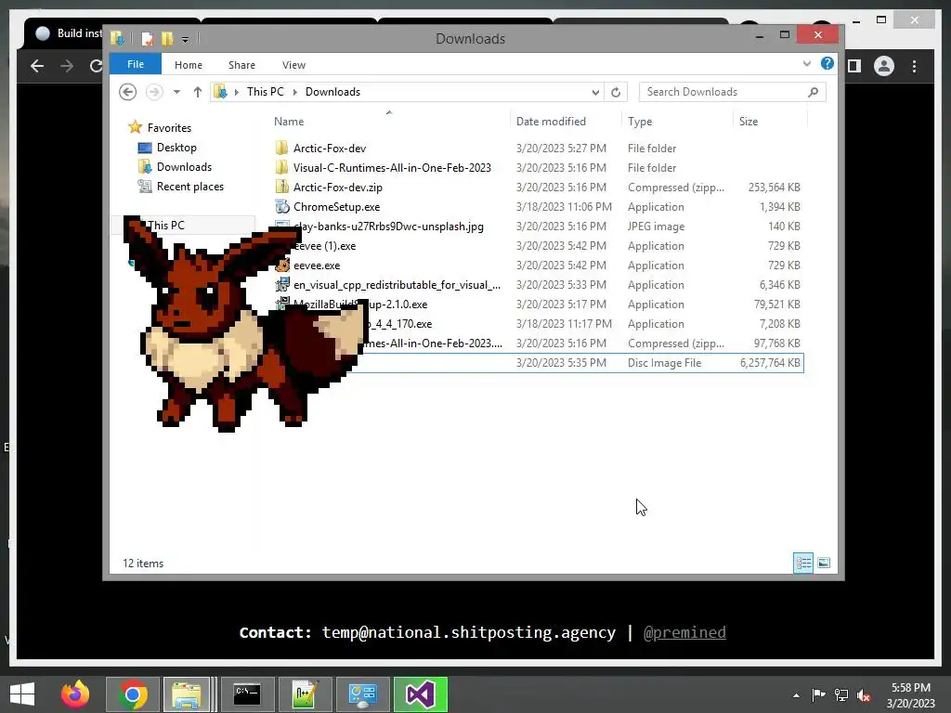
Task: Select Favorites in the navigation pane
Action: [x=169, y=128]
